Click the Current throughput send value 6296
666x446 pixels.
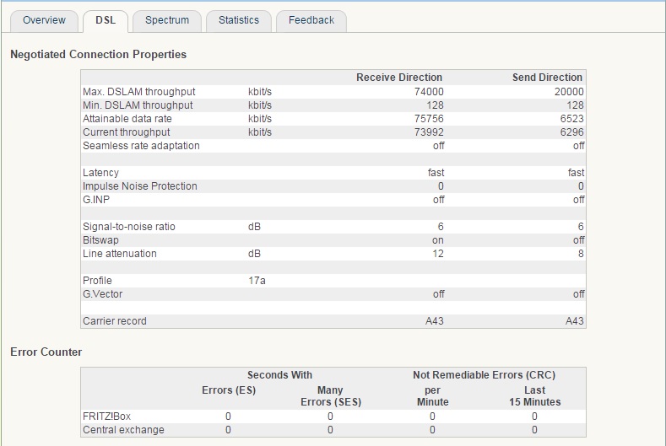(x=571, y=132)
